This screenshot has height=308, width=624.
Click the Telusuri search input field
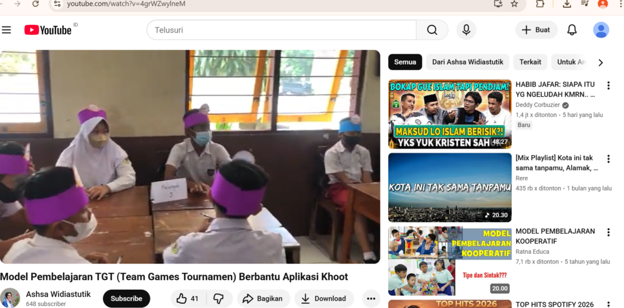282,30
